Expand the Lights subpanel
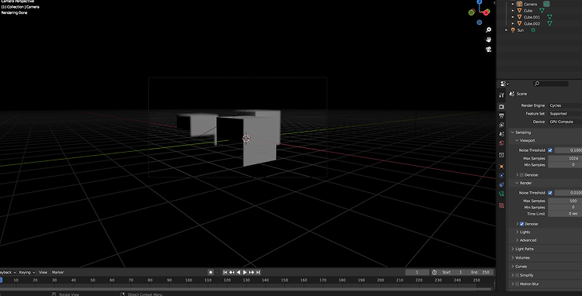The image size is (582, 296). pos(517,232)
